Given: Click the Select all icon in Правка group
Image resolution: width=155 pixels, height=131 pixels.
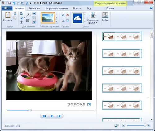Looking at the screenshot, I should pyautogui.click(x=68, y=21).
